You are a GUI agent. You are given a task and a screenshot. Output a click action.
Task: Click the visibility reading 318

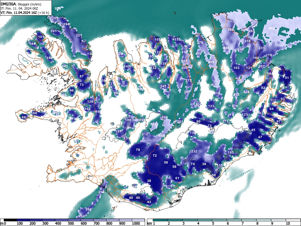point(247,41)
